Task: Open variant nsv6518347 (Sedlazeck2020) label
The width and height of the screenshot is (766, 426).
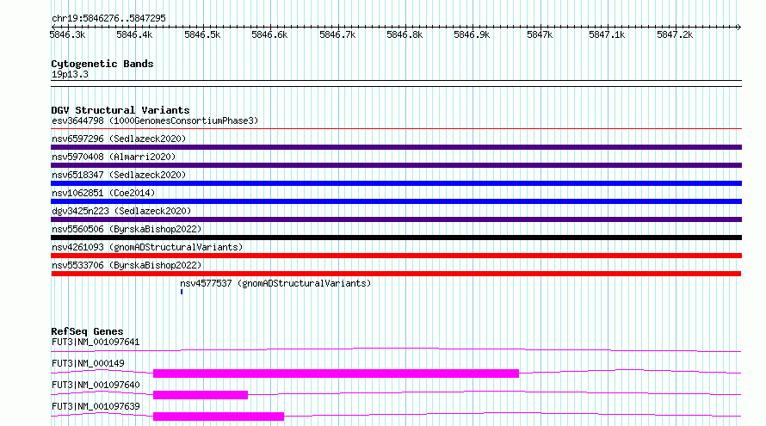Action: click(x=119, y=175)
